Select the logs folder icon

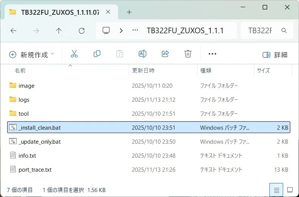13,99
